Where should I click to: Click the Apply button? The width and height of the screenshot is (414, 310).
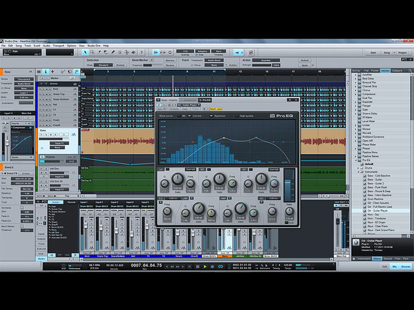305,65
